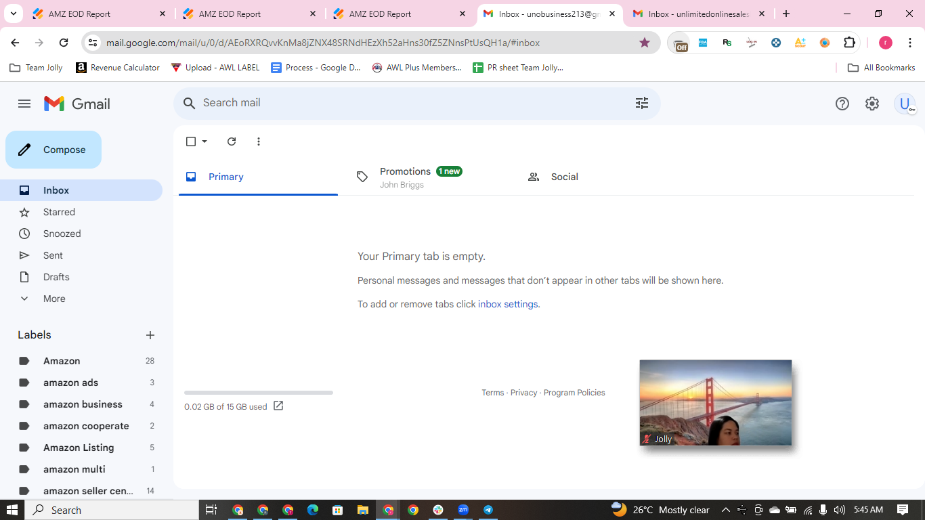Open the Starred folder
925x520 pixels.
(81, 212)
